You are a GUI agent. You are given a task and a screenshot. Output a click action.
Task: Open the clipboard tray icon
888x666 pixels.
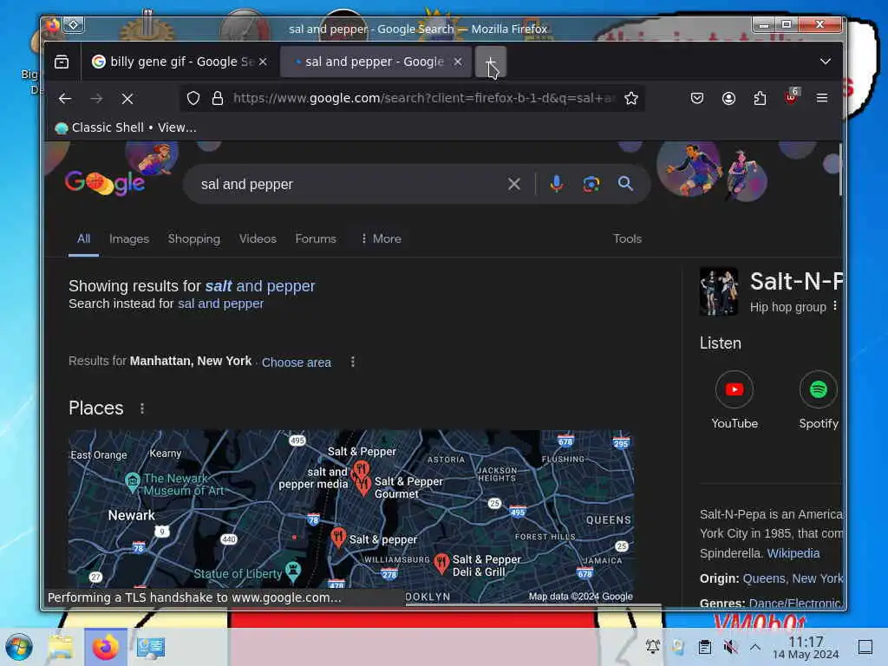point(704,647)
